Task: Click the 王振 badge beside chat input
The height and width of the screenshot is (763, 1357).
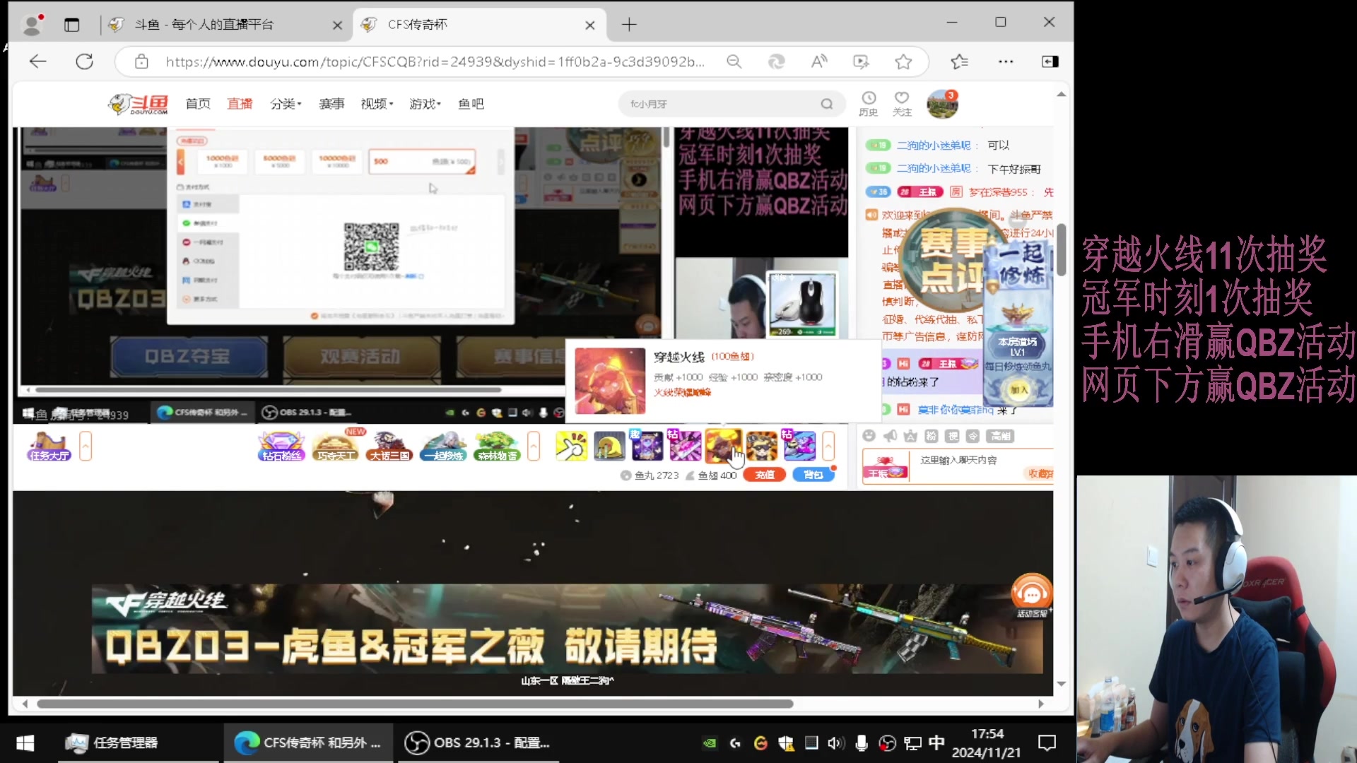Action: (x=886, y=468)
